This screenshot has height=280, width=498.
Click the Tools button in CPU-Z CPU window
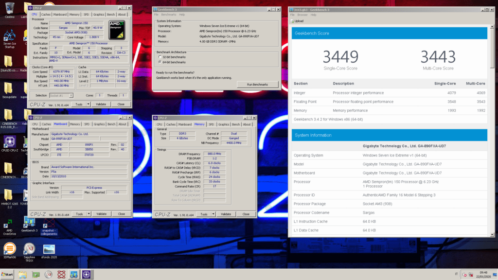point(79,105)
